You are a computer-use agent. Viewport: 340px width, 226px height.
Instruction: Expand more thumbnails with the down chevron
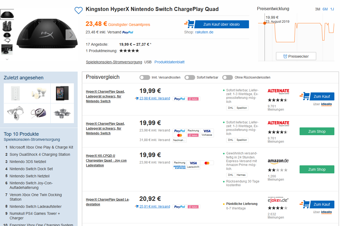pos(7,59)
